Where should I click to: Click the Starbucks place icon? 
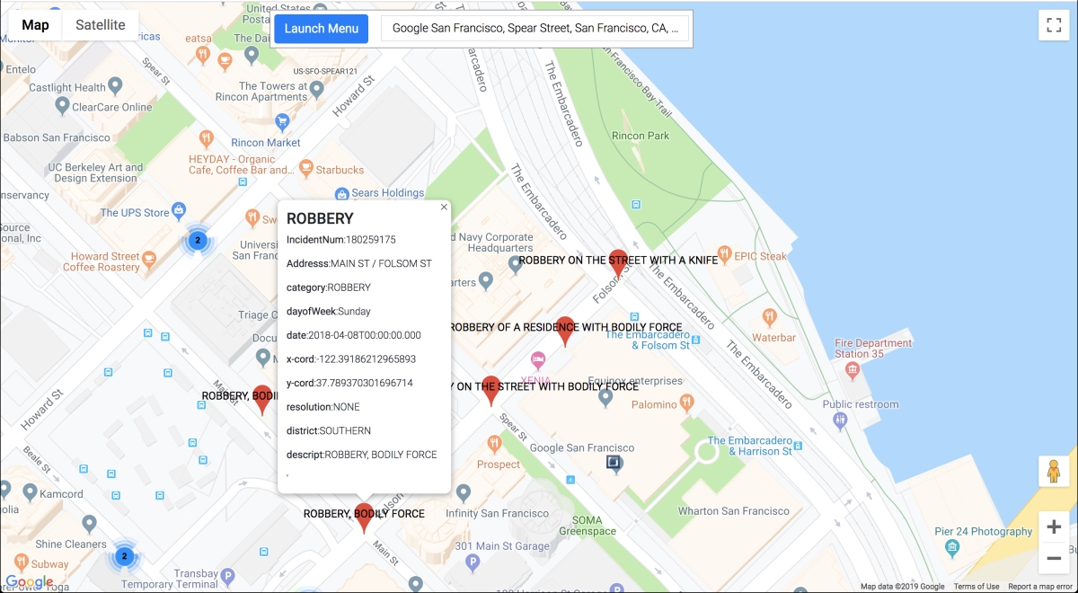(x=305, y=169)
